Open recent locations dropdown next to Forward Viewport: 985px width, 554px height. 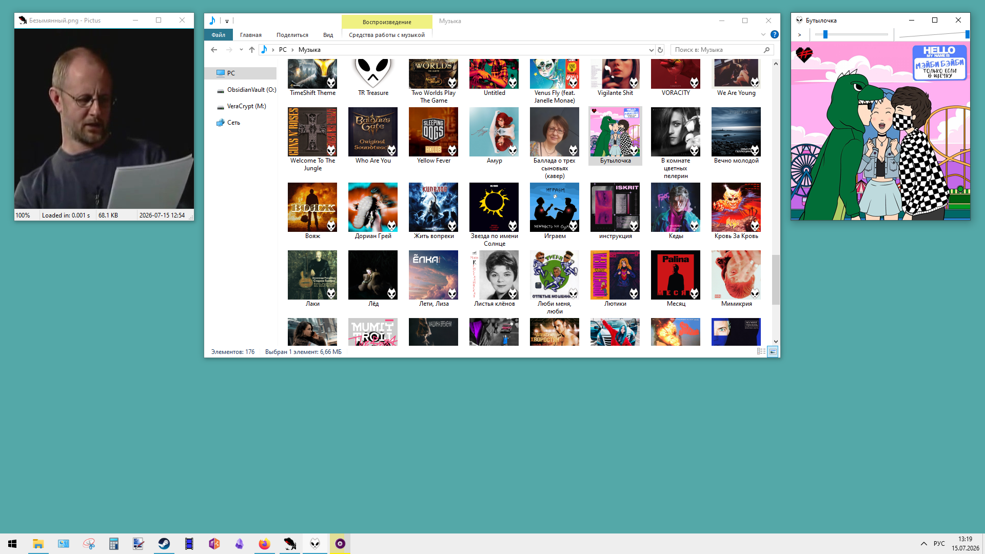tap(241, 50)
